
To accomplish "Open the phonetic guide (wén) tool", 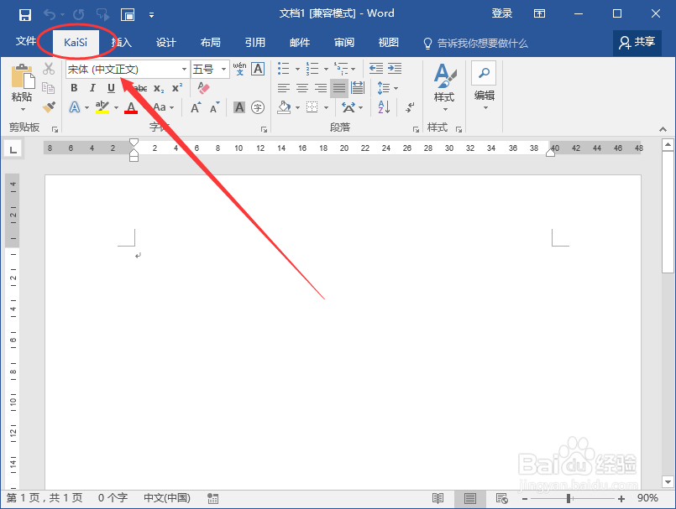I will pyautogui.click(x=239, y=69).
